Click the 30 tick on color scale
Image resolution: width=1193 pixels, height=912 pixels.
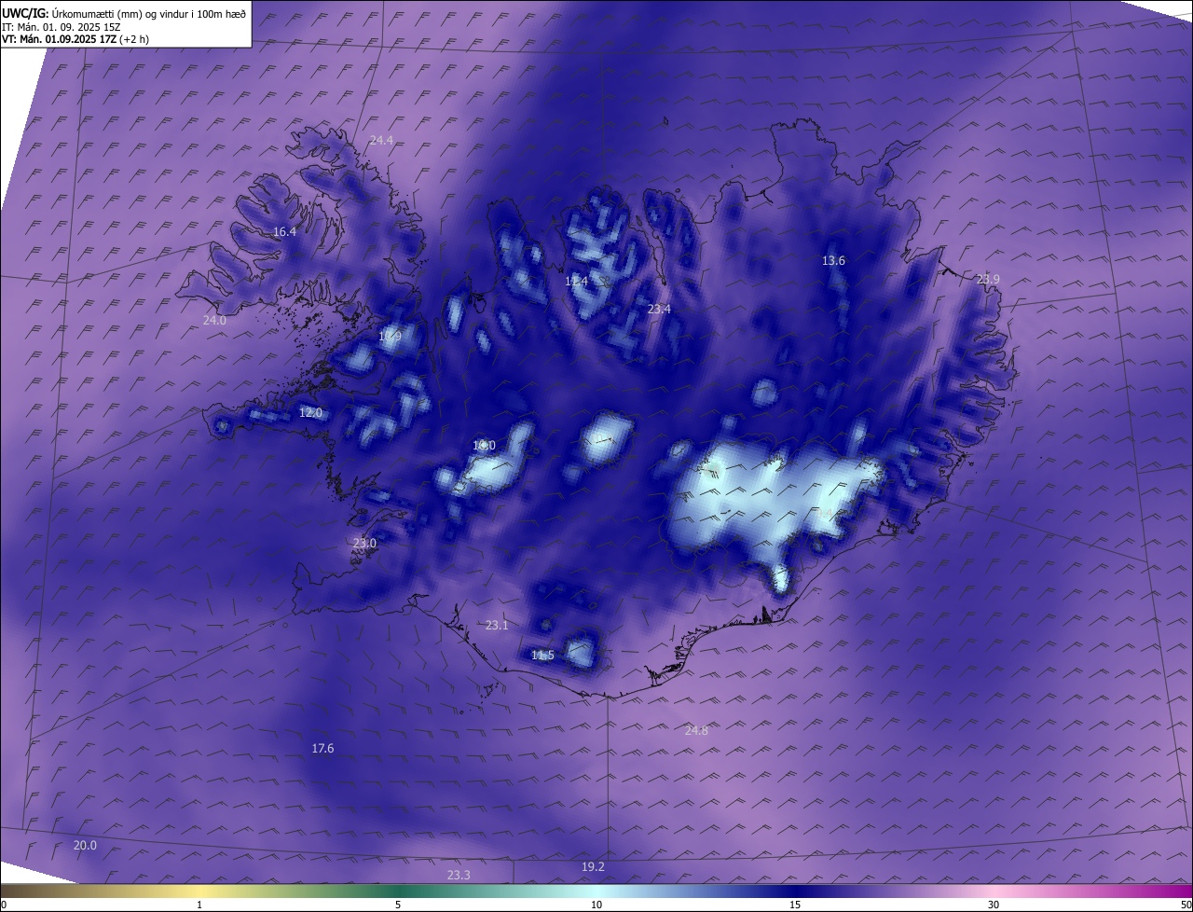994,905
